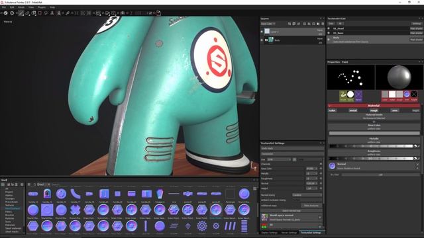Viewport: 424px width, 238px height.
Task: Click the symmetry icon in the top toolbar
Action: pos(77,13)
